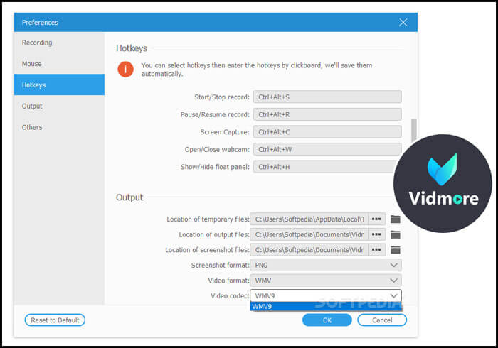Cancel the preferences changes
Viewport: 498px width, 348px height.
click(382, 320)
